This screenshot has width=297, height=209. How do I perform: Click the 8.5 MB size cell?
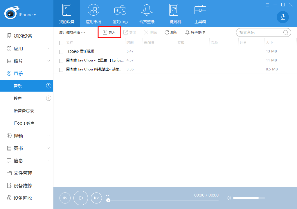pyautogui.click(x=272, y=69)
